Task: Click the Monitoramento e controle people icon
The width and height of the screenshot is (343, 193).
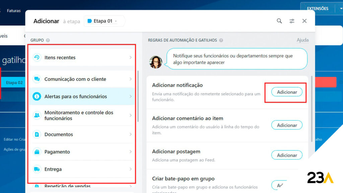Action: click(x=37, y=115)
